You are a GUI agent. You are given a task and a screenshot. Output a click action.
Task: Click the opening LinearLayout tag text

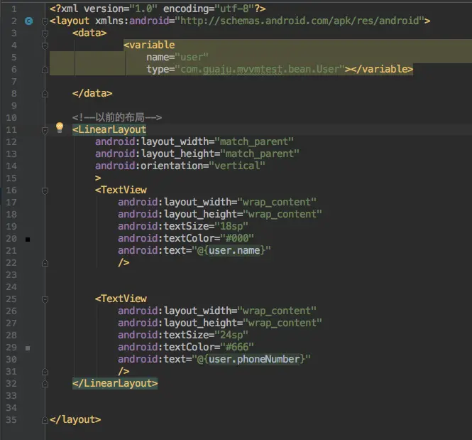pyautogui.click(x=109, y=129)
